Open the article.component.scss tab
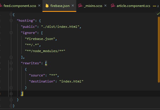 (133, 6)
